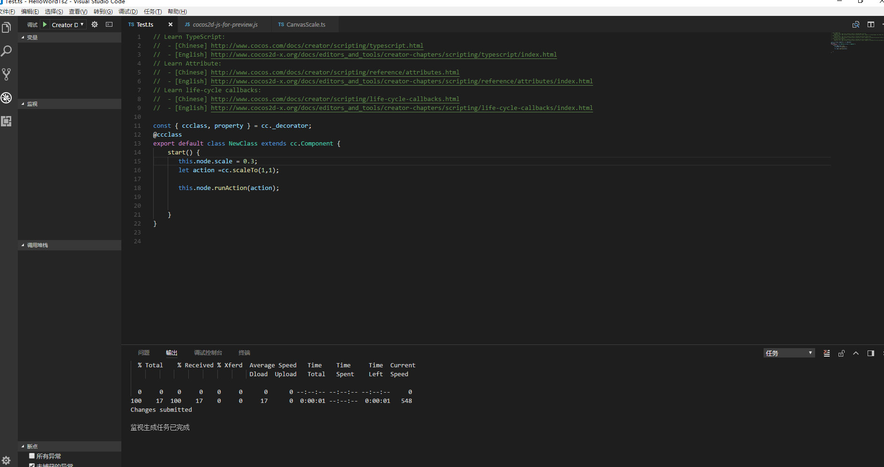Screen dimensions: 884x467
Task: Open the Explorer view in activity bar
Action: click(x=7, y=28)
